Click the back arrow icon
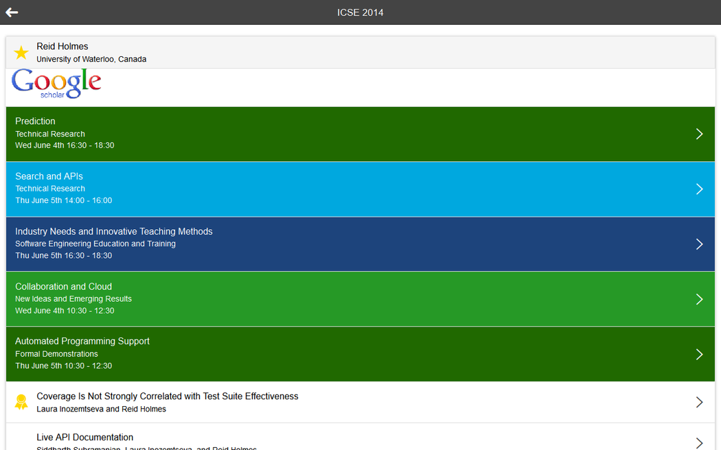The image size is (721, 450). click(12, 12)
